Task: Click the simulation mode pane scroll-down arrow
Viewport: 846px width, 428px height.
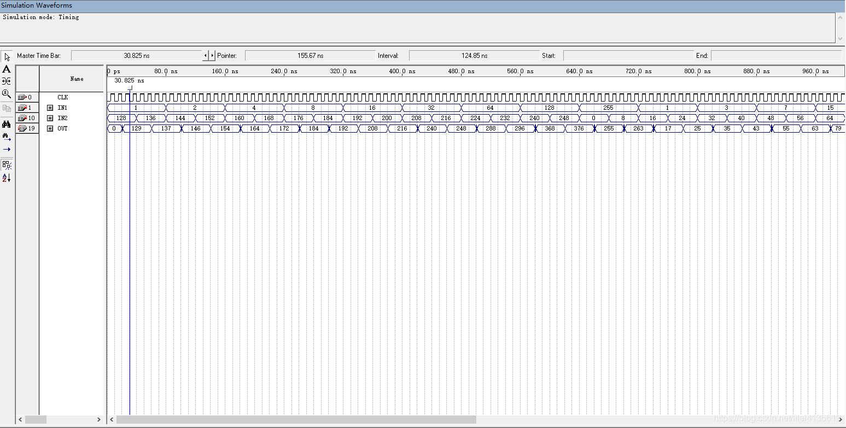Action: [841, 39]
